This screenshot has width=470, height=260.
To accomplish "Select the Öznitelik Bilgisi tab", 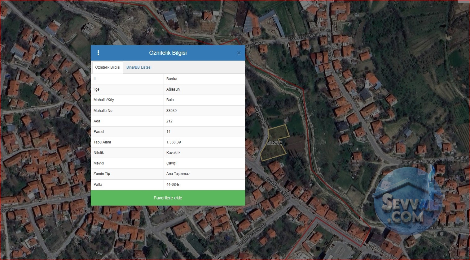I will (x=108, y=67).
